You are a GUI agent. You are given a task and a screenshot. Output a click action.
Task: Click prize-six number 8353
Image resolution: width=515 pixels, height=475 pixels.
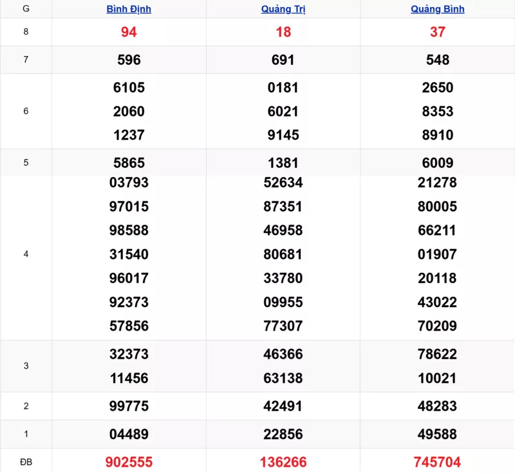[x=438, y=111]
